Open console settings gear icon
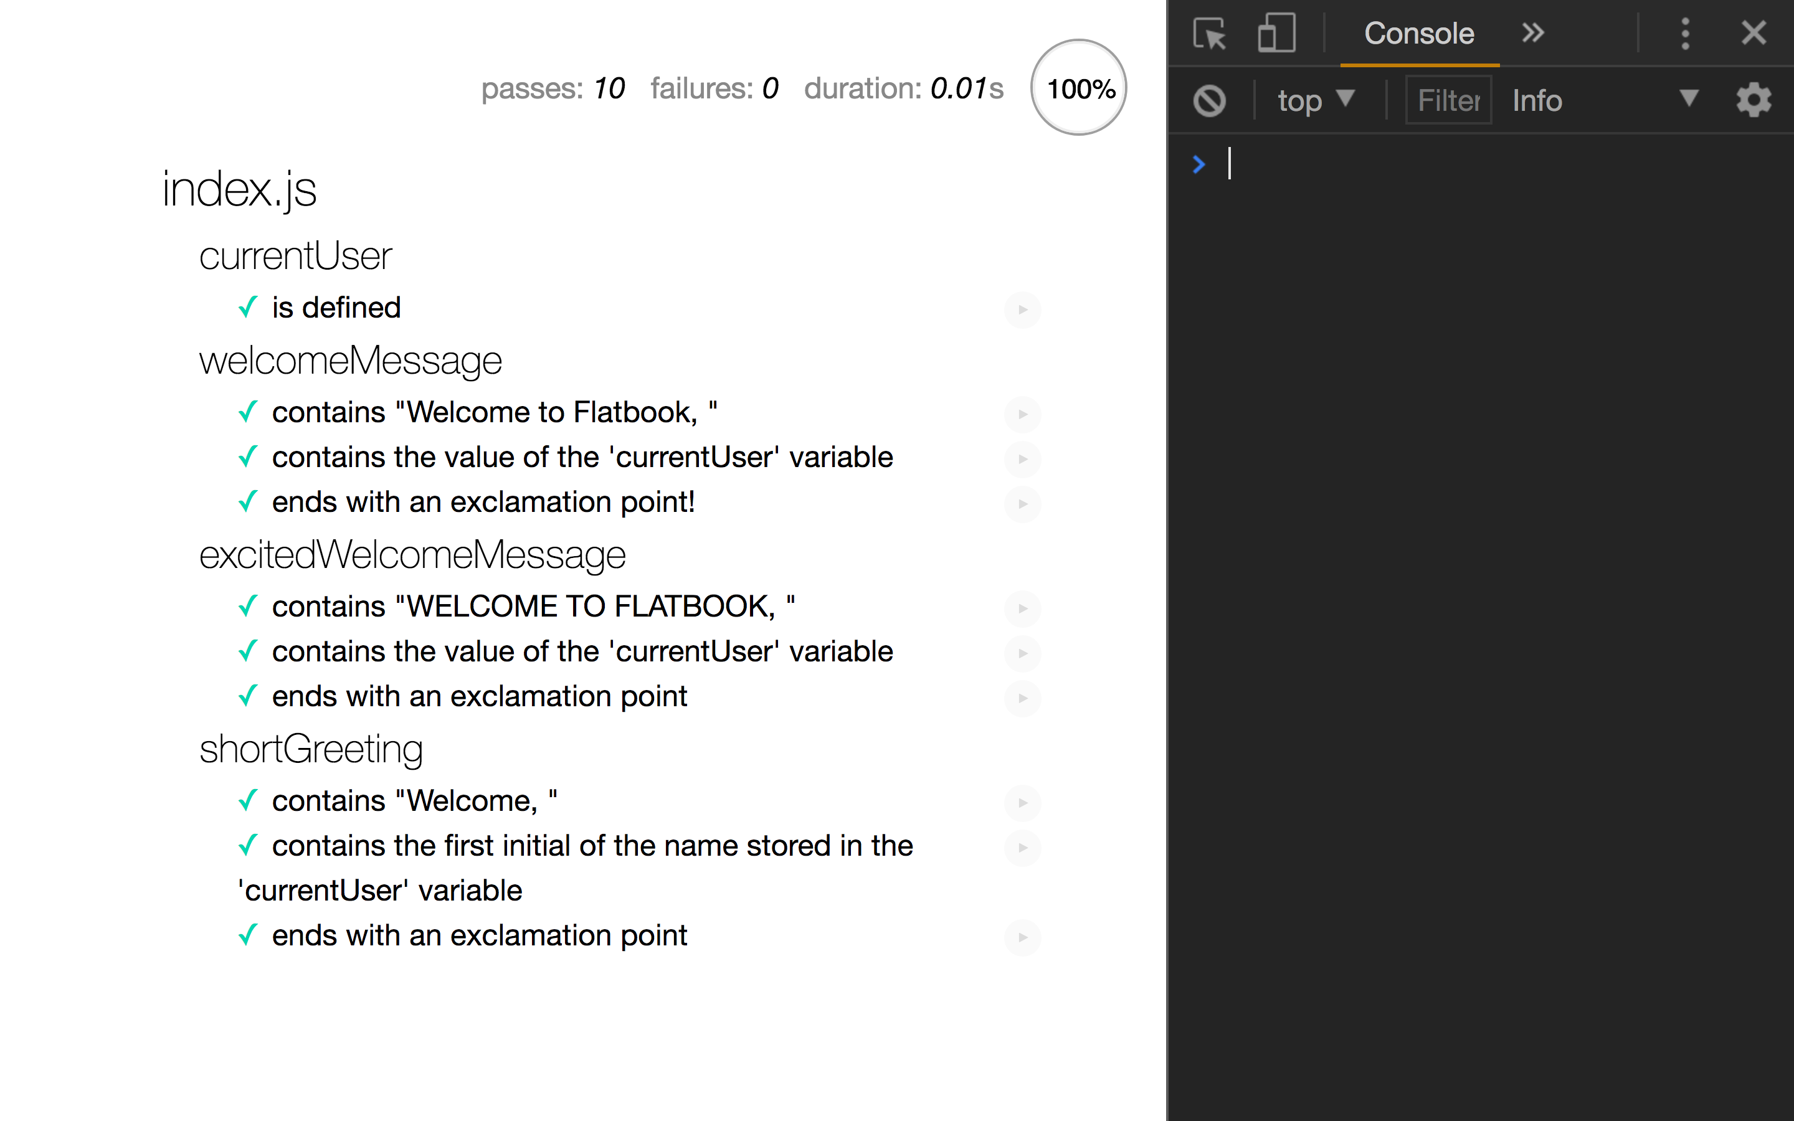Screen dimensions: 1794x1121 click(x=1754, y=100)
